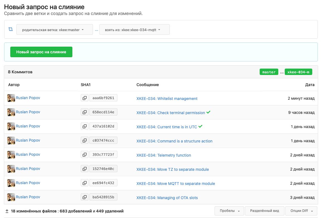Open source branch xkee:xkee-034-mqtt dropdown
Image resolution: width=322 pixels, height=218 pixels.
[134, 29]
